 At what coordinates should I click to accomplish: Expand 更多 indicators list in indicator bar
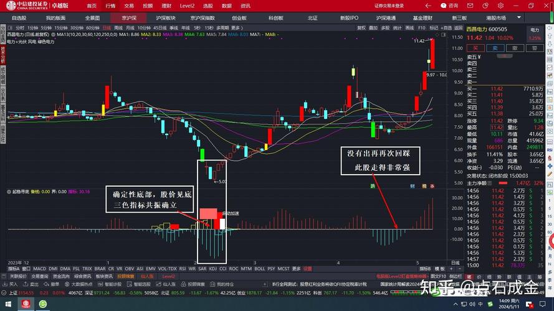(296, 269)
